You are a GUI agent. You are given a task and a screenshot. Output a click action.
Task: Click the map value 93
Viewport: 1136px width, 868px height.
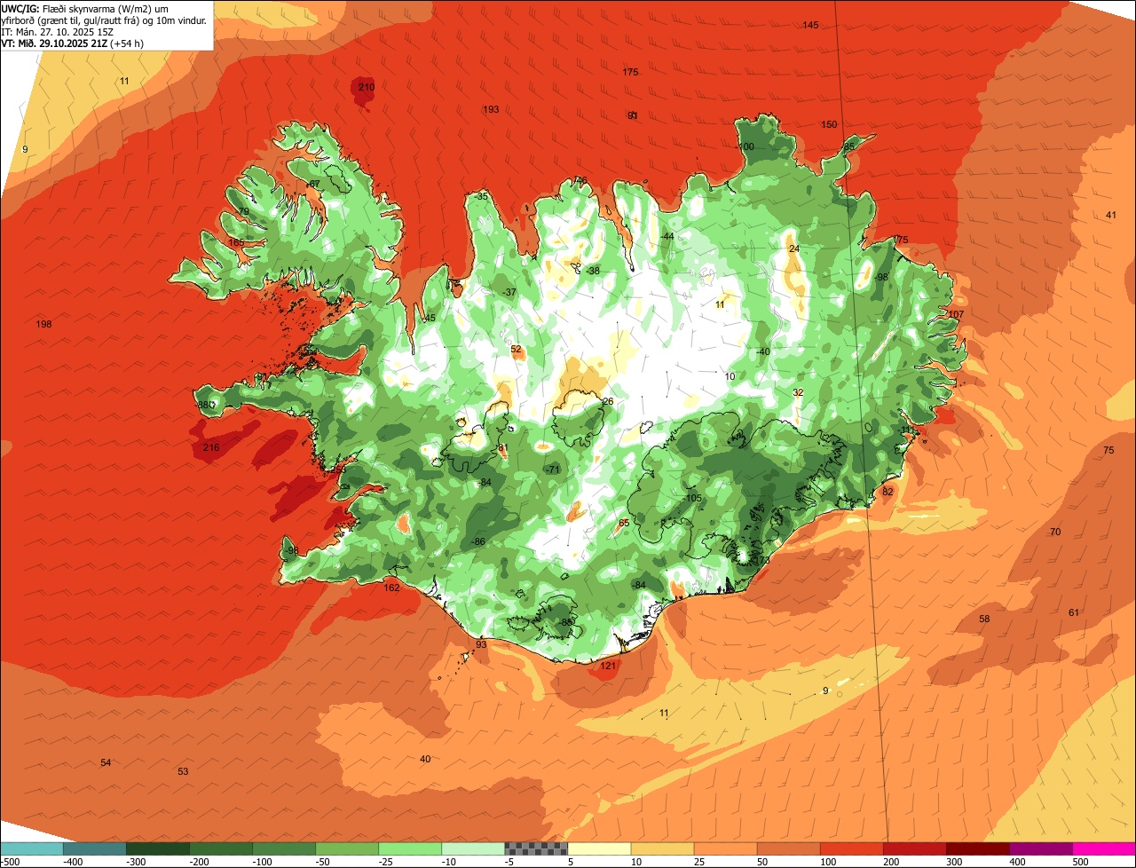[481, 644]
